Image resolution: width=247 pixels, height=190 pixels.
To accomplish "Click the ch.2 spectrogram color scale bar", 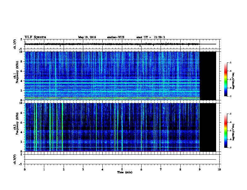I will point(225,131).
